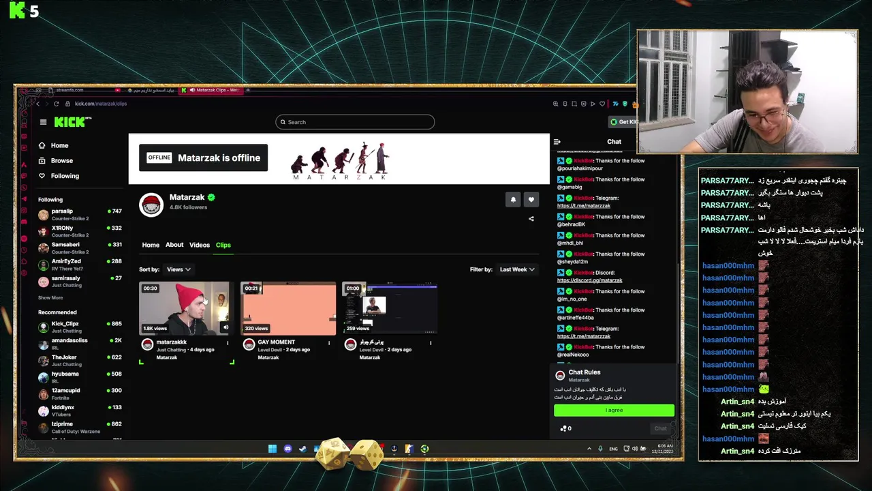
Task: Open Steam from the taskbar
Action: click(302, 449)
